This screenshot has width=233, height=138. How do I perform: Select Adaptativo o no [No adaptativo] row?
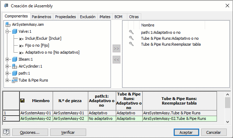[x=52, y=52]
